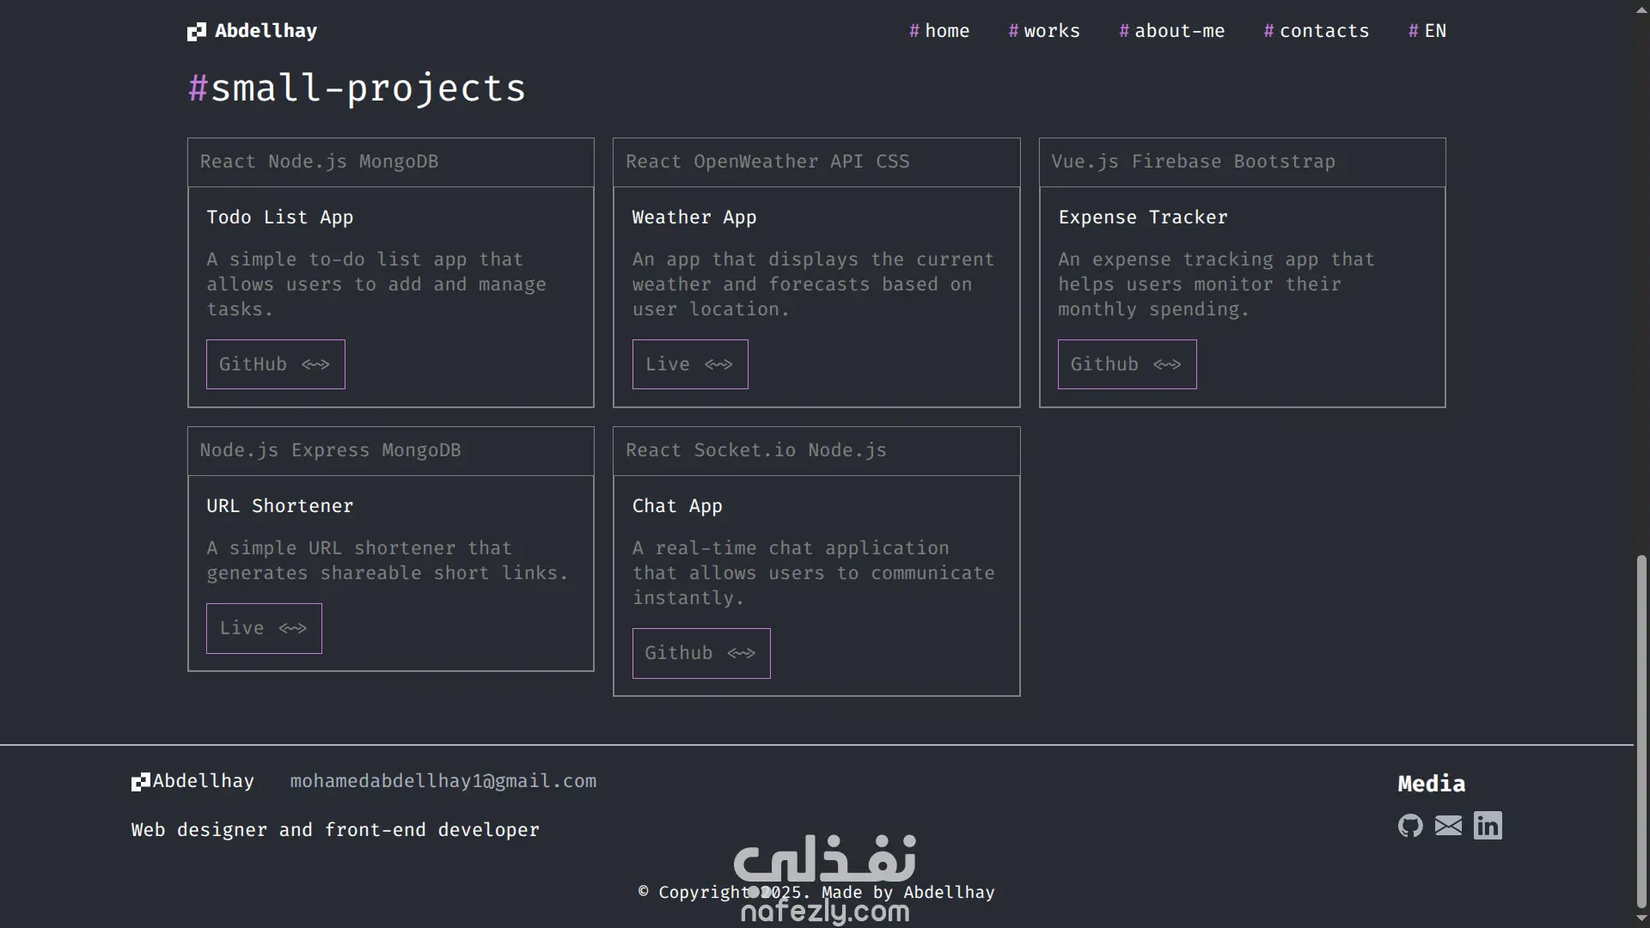Navigate to the works section

1044,31
